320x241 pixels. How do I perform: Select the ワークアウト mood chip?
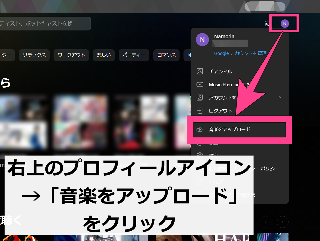tap(71, 55)
